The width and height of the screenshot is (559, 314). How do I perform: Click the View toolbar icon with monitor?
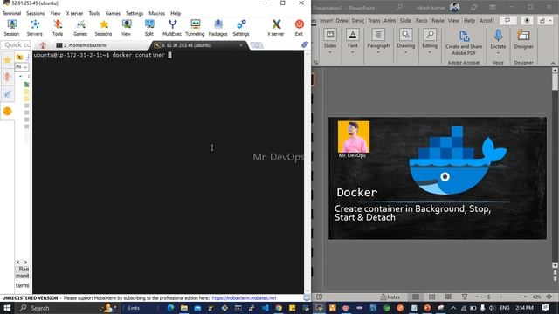point(126,28)
